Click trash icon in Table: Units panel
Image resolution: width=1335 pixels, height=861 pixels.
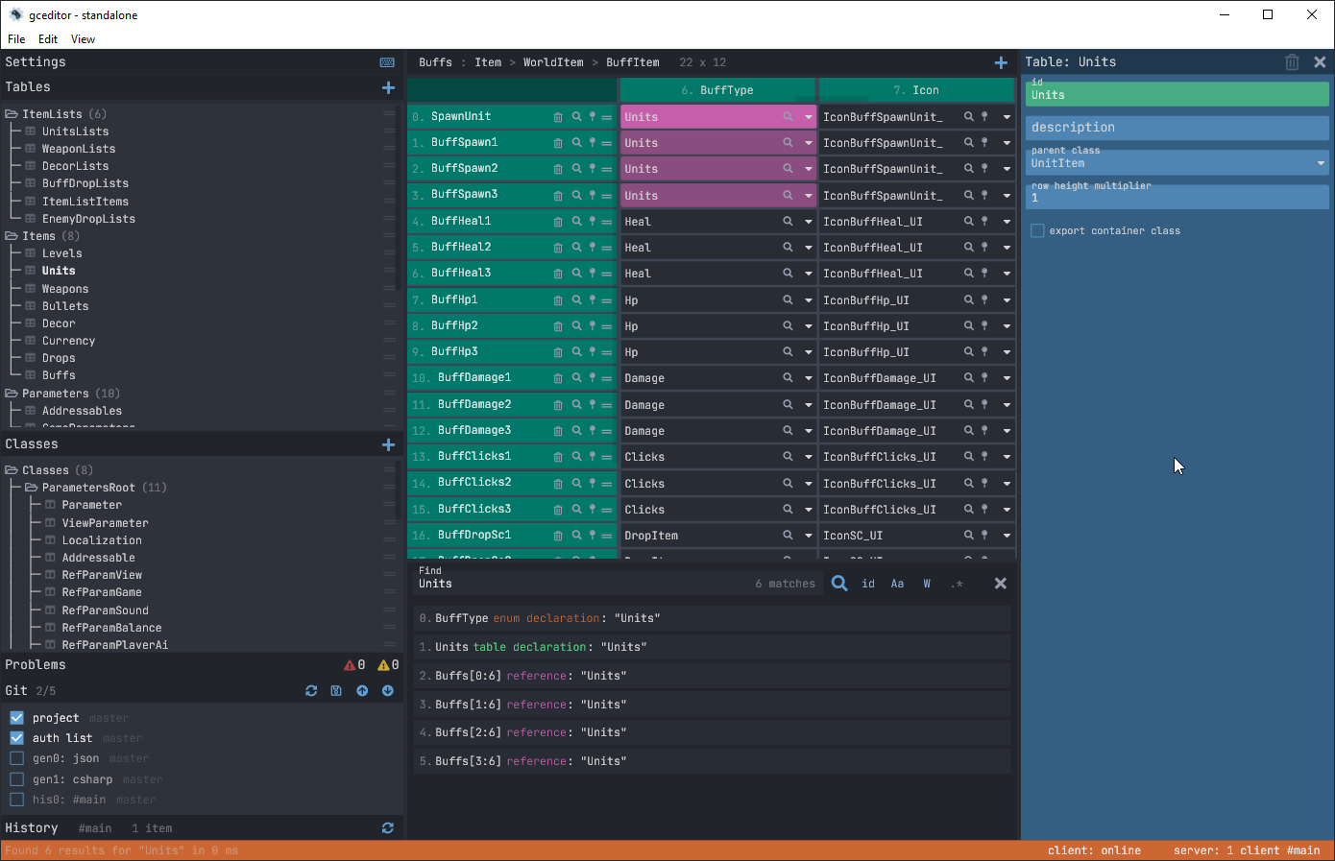coord(1292,62)
